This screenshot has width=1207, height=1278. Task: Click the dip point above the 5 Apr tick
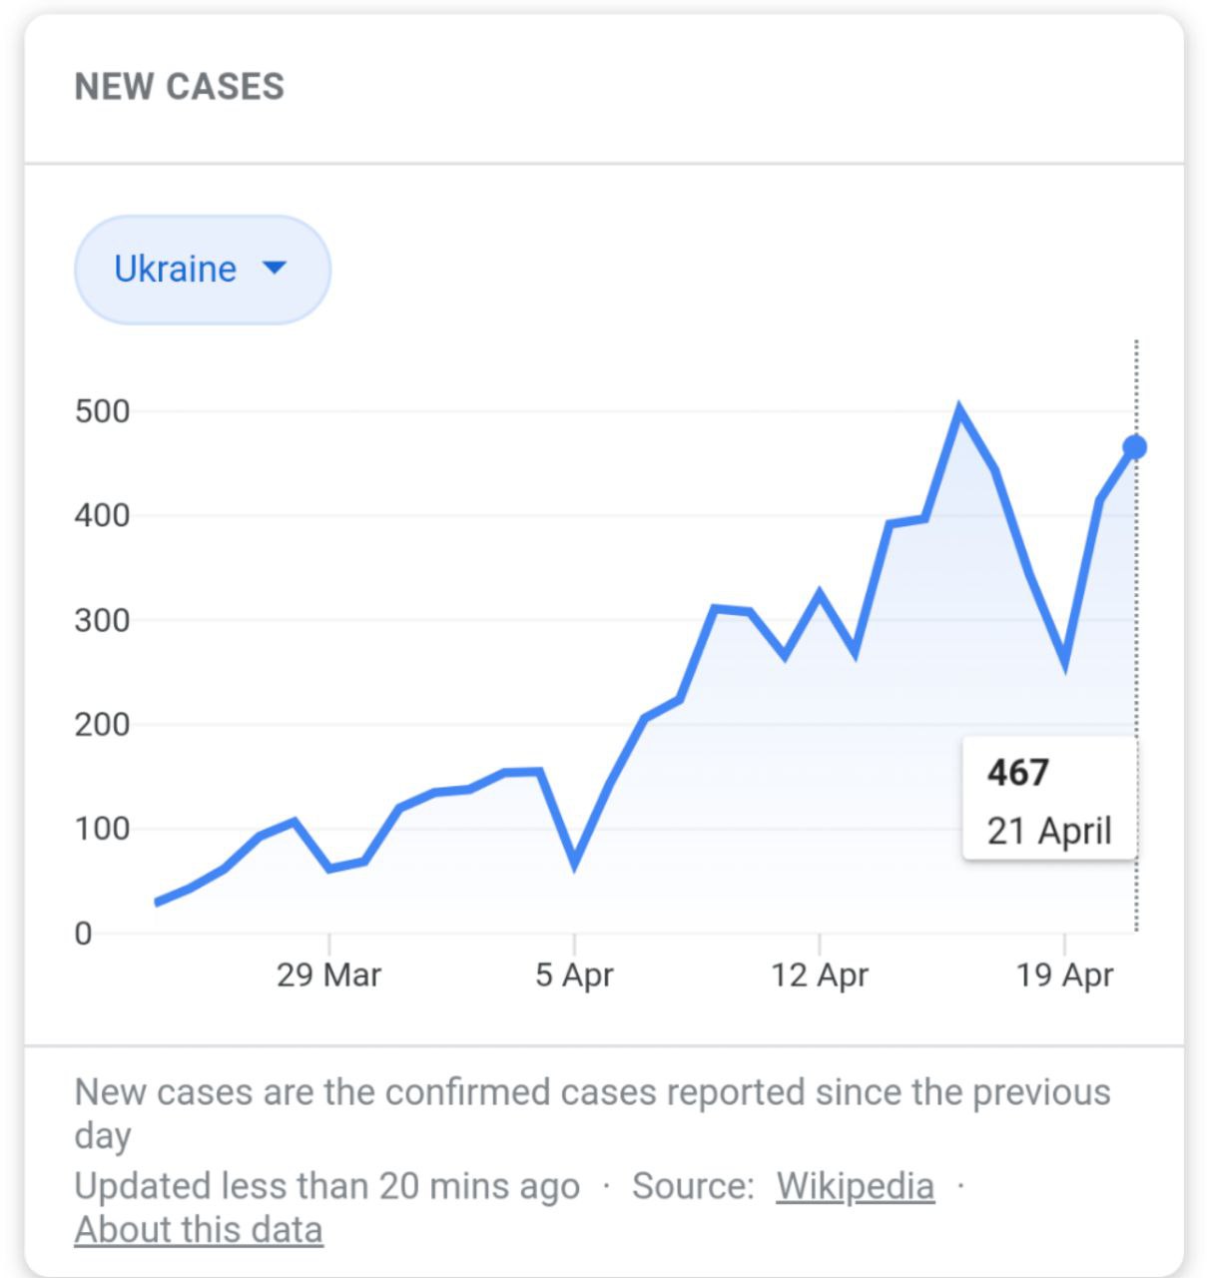[x=574, y=863]
